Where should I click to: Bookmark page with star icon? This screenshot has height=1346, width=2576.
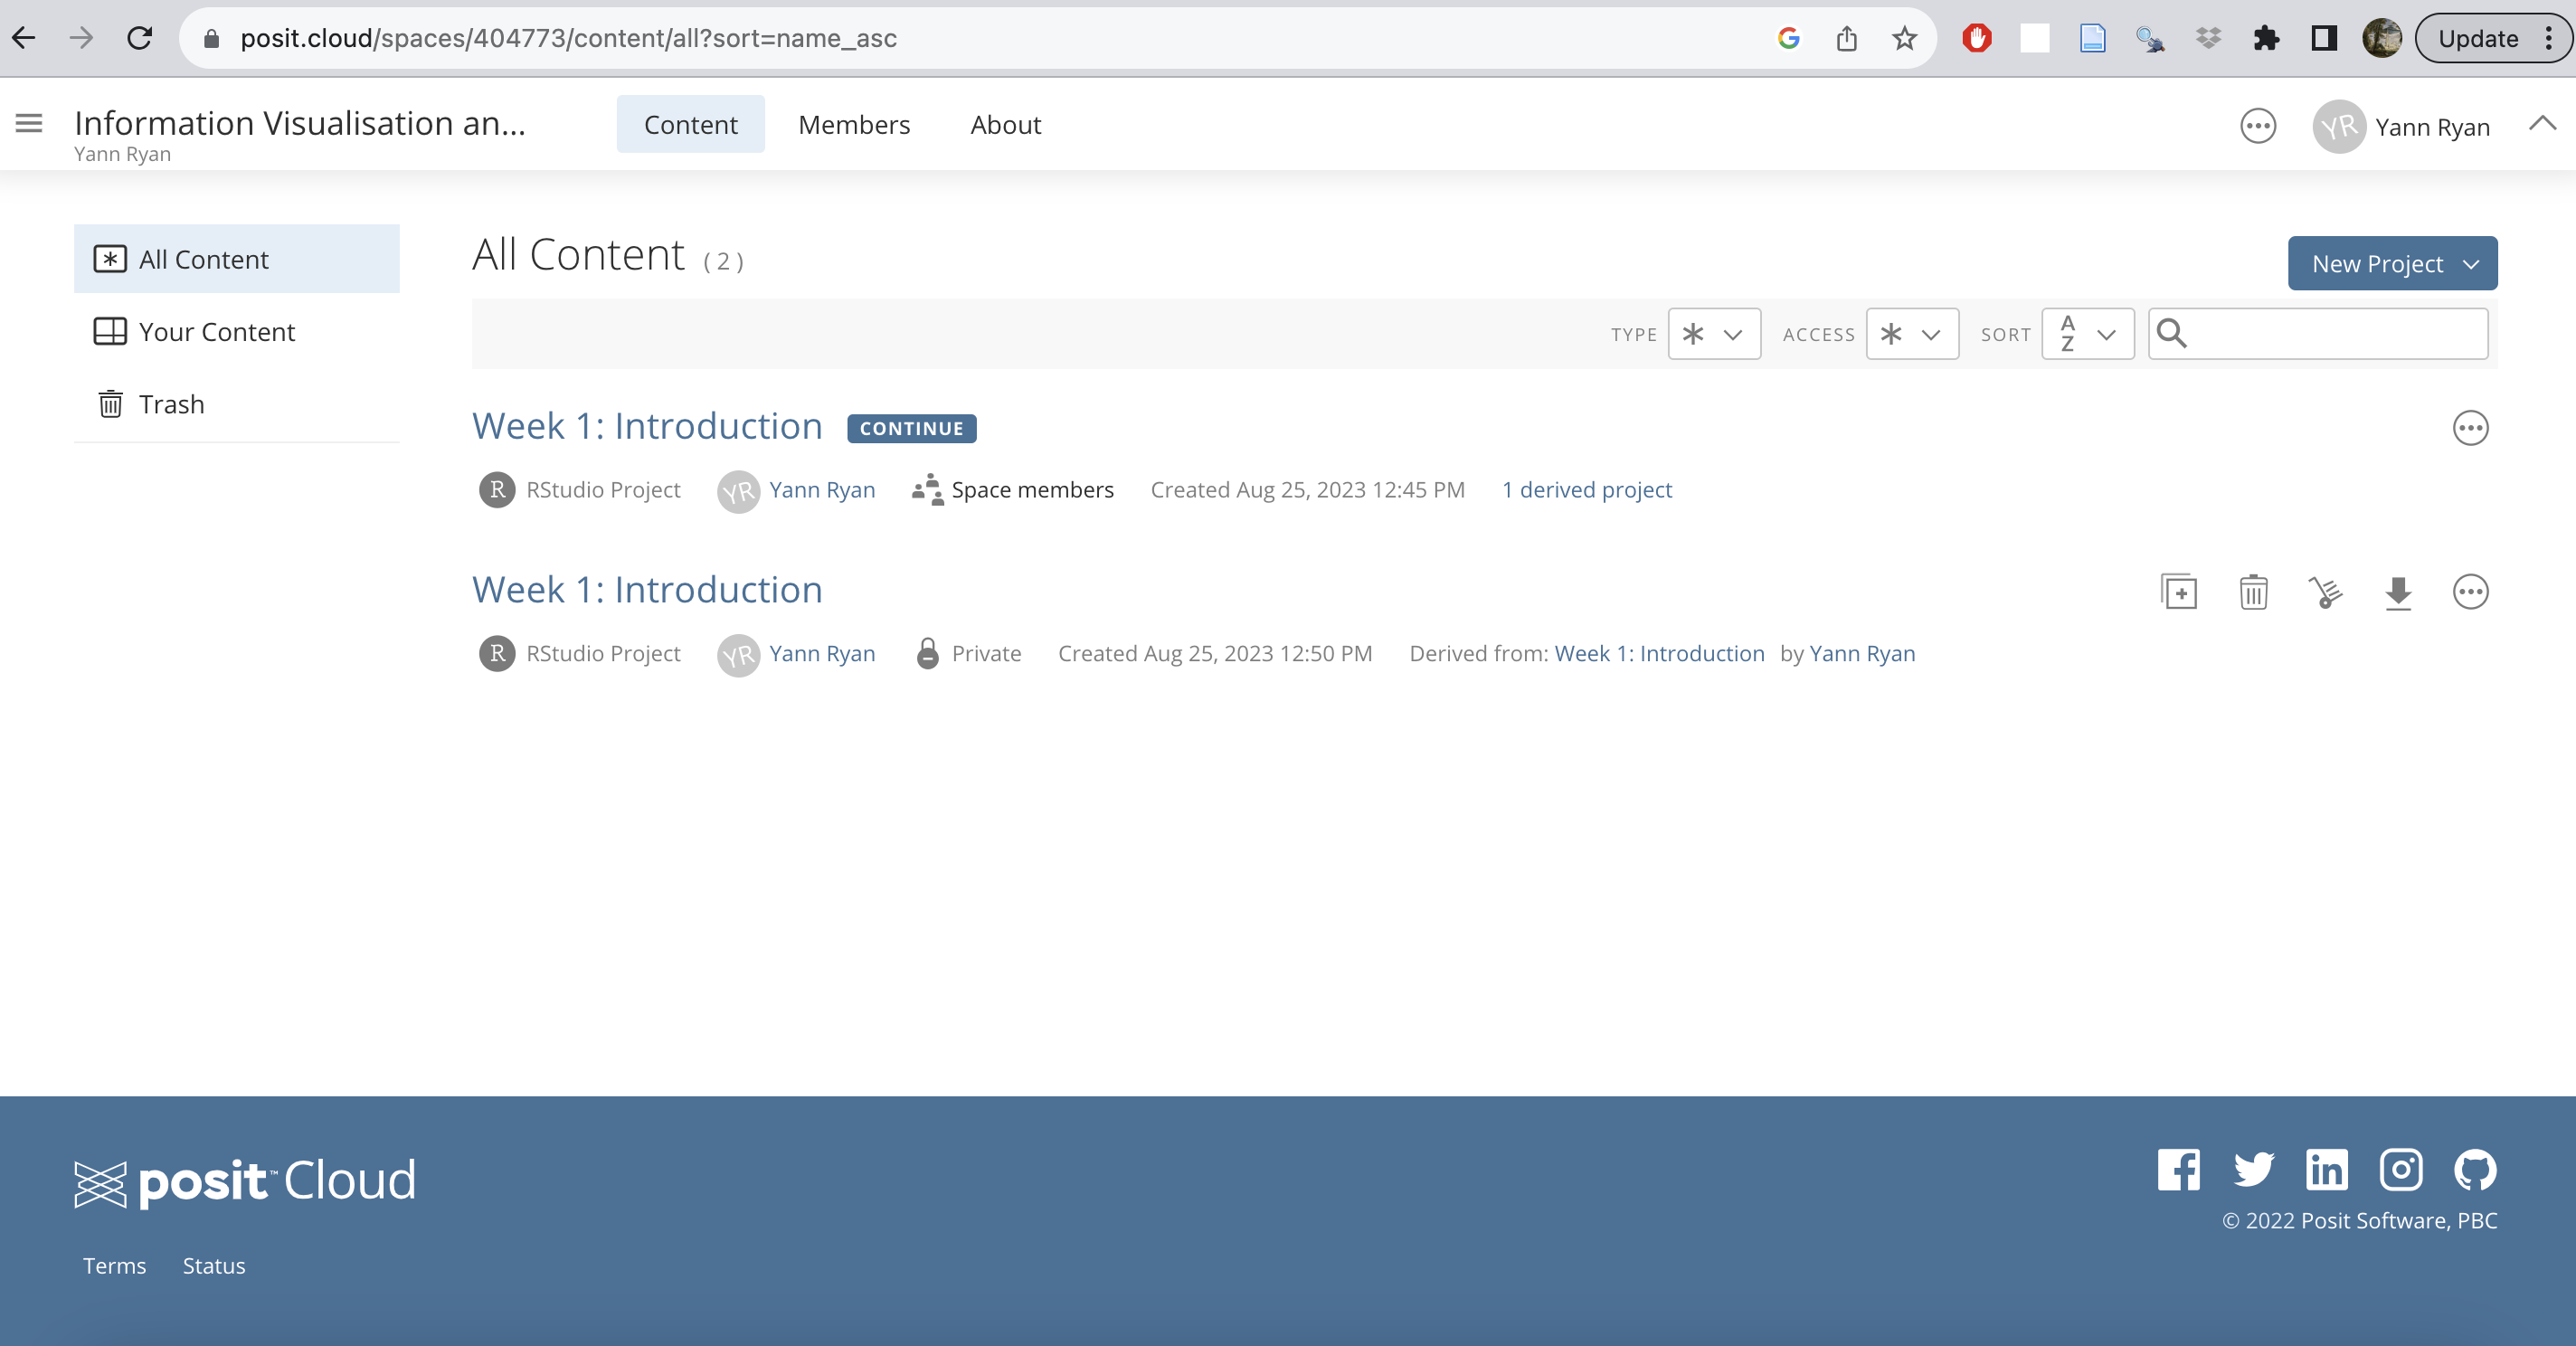click(1904, 38)
